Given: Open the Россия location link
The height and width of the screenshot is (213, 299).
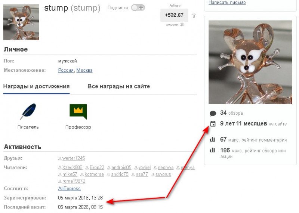Looking at the screenshot, I should (x=66, y=70).
